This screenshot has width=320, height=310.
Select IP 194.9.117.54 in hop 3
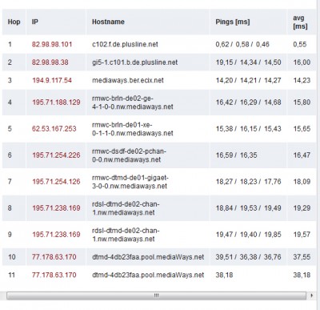(x=52, y=80)
